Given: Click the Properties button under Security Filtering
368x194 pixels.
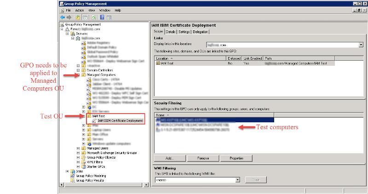Looking at the screenshot, I should [x=236, y=158].
